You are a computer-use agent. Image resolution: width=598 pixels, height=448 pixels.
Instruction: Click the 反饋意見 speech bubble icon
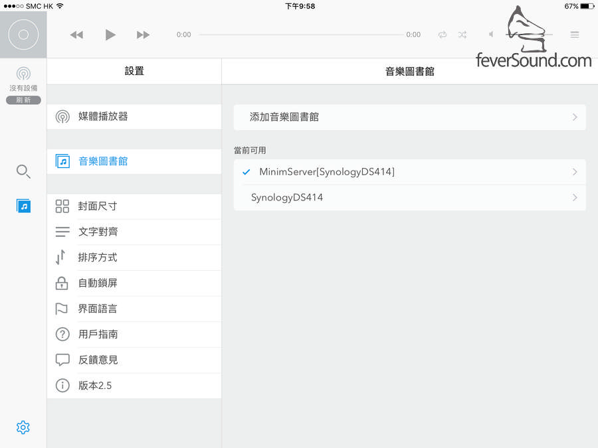(62, 360)
